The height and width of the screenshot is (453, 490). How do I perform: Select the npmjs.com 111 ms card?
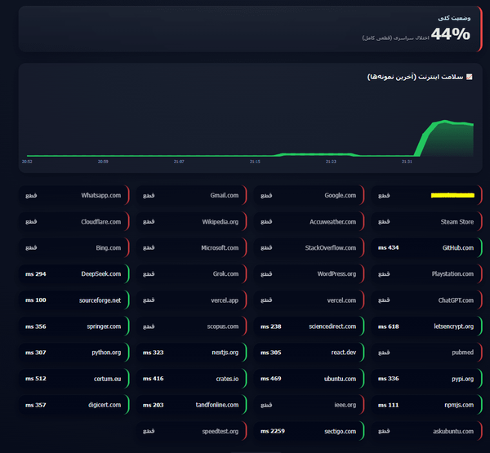(x=426, y=405)
